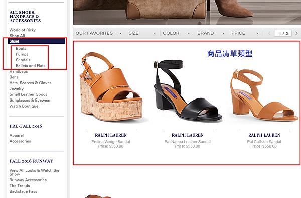This screenshot has width=301, height=198.
Task: Open the OUR FAVORITES sort dropdown
Action: point(99,33)
